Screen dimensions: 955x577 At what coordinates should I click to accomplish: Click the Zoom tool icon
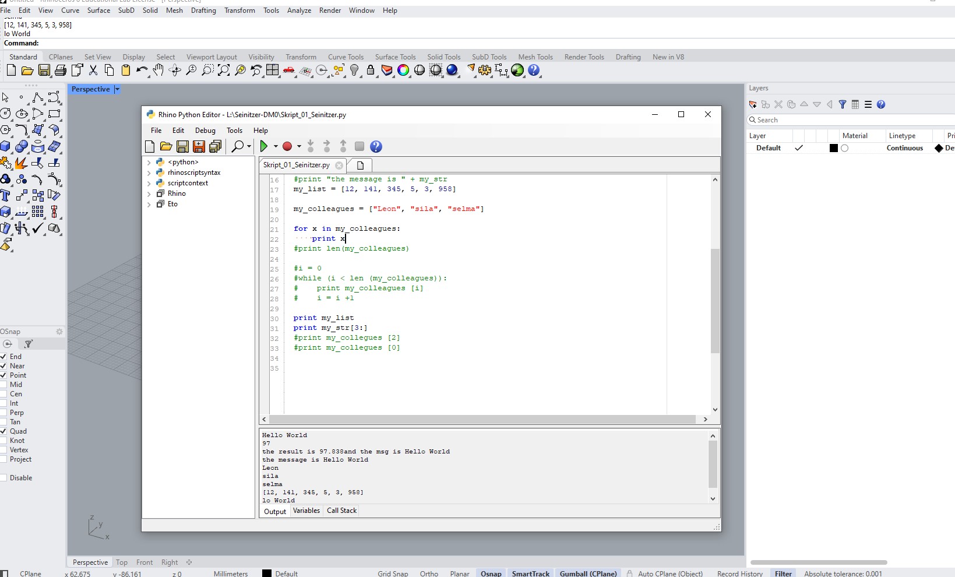point(191,71)
